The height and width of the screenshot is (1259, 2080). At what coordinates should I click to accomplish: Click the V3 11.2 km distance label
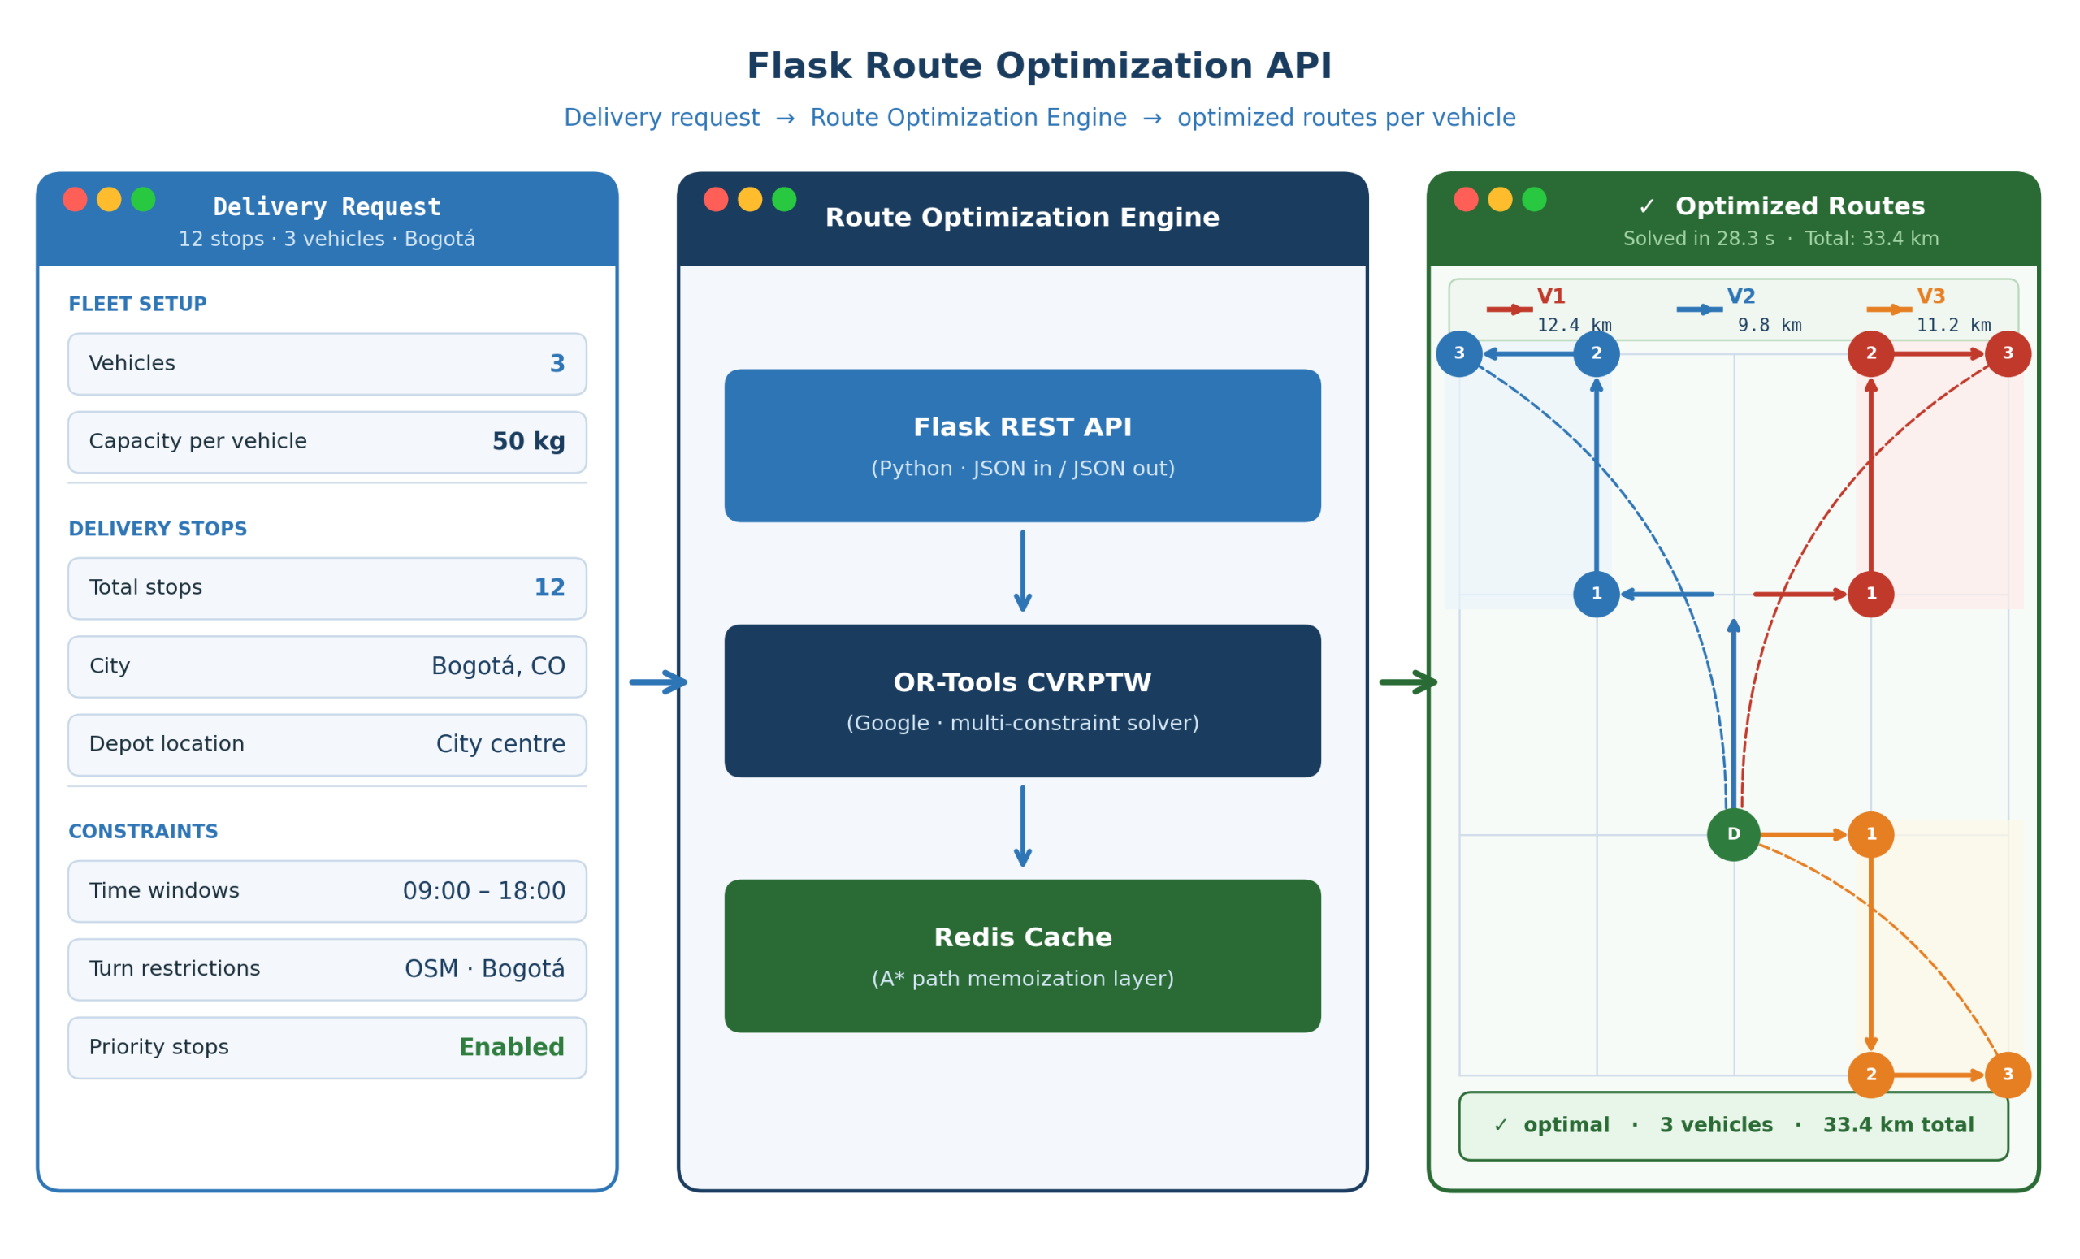[1953, 326]
